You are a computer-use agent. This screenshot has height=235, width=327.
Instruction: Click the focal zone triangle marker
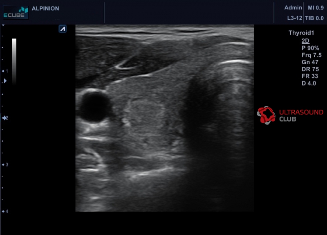(x=5, y=81)
